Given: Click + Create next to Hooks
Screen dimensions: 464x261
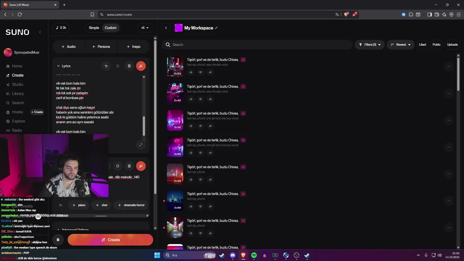Looking at the screenshot, I should [x=37, y=112].
